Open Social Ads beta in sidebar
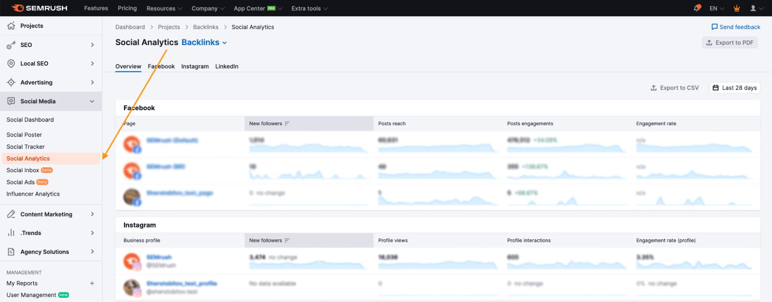The height and width of the screenshot is (302, 772). click(x=27, y=182)
